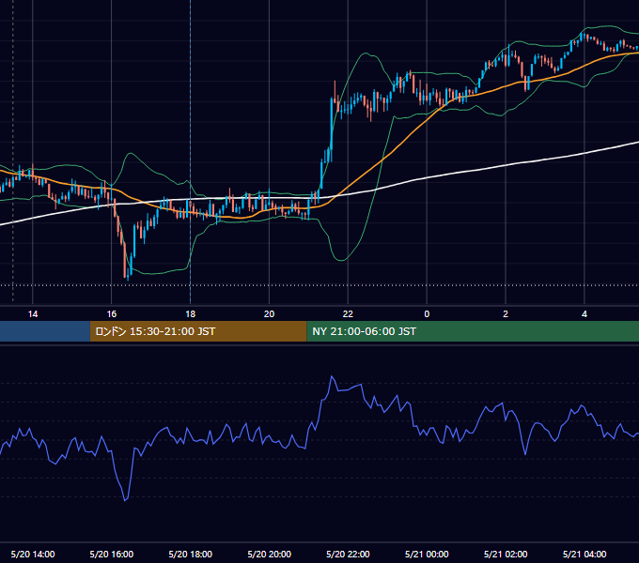639x563 pixels.
Task: Click the 18 hour label on price chart axis
Action: coord(191,314)
